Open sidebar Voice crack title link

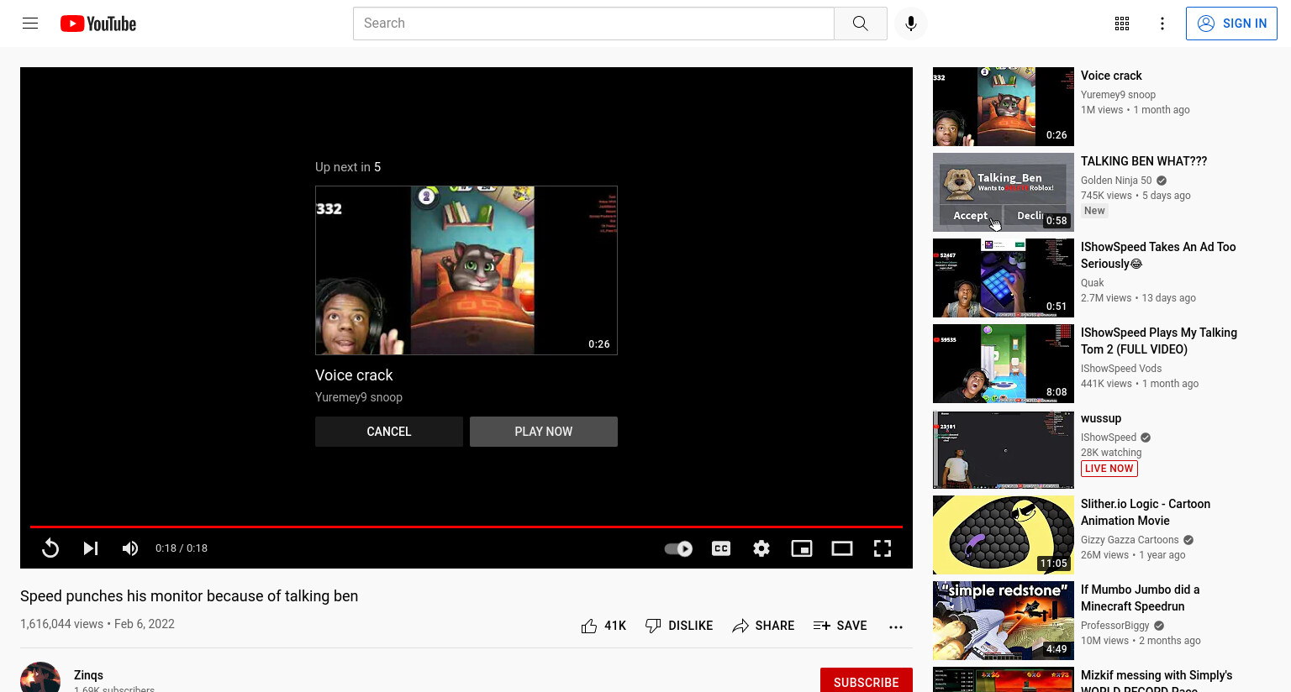pyautogui.click(x=1111, y=76)
